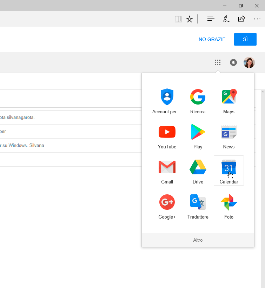This screenshot has height=288, width=265.
Task: Open Google Traduttore translate app
Action: [198, 207]
